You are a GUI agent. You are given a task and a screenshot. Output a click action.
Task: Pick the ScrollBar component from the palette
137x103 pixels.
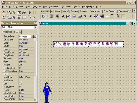107,16
